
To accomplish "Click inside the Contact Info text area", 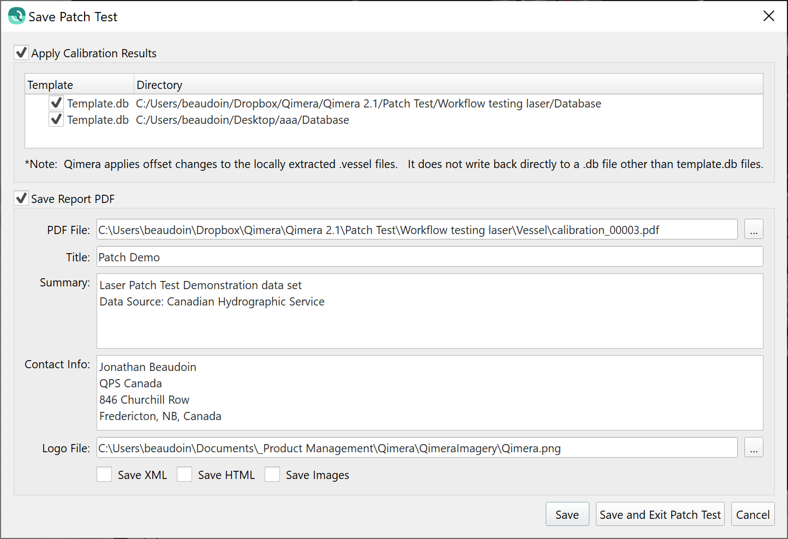I will 429,393.
